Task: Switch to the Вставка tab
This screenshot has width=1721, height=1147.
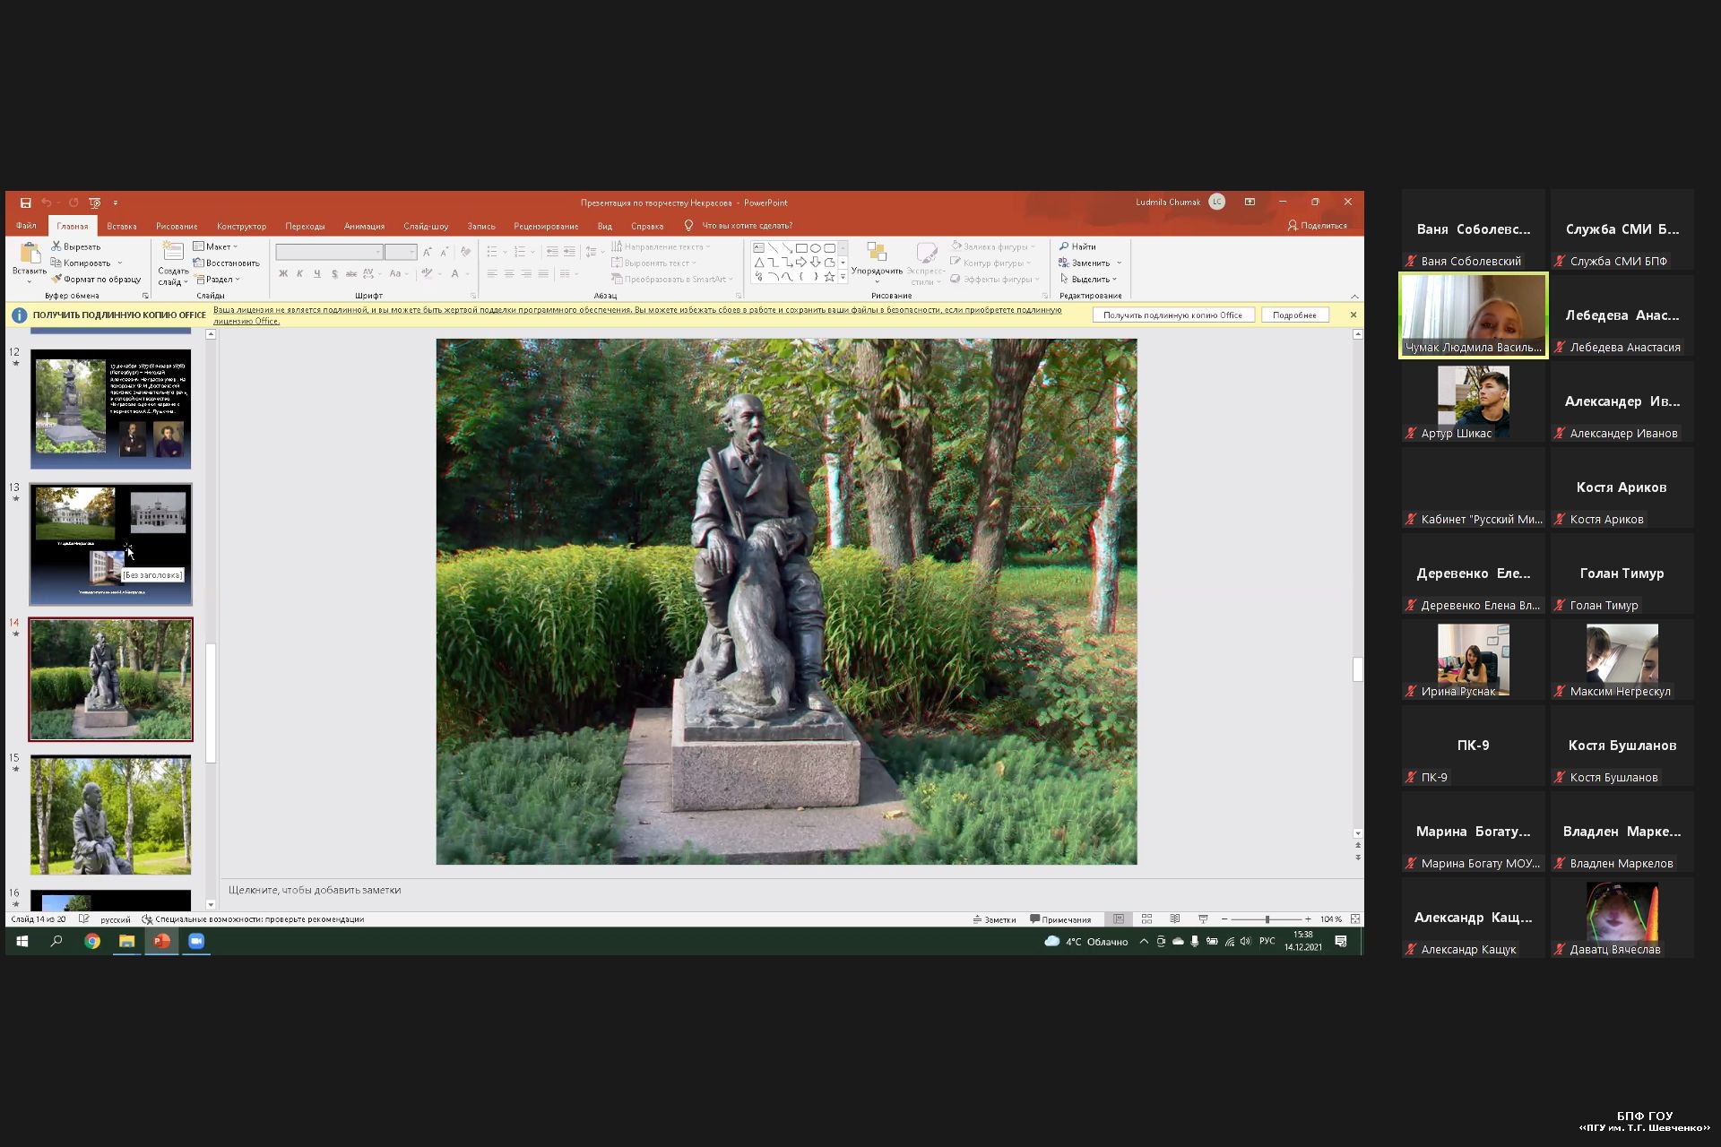Action: point(122,226)
